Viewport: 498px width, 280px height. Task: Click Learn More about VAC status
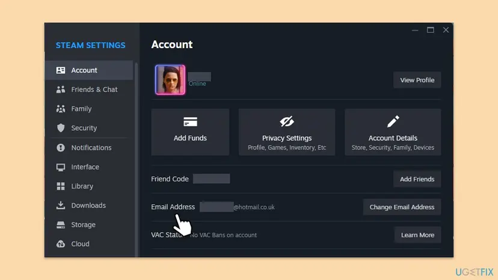417,235
